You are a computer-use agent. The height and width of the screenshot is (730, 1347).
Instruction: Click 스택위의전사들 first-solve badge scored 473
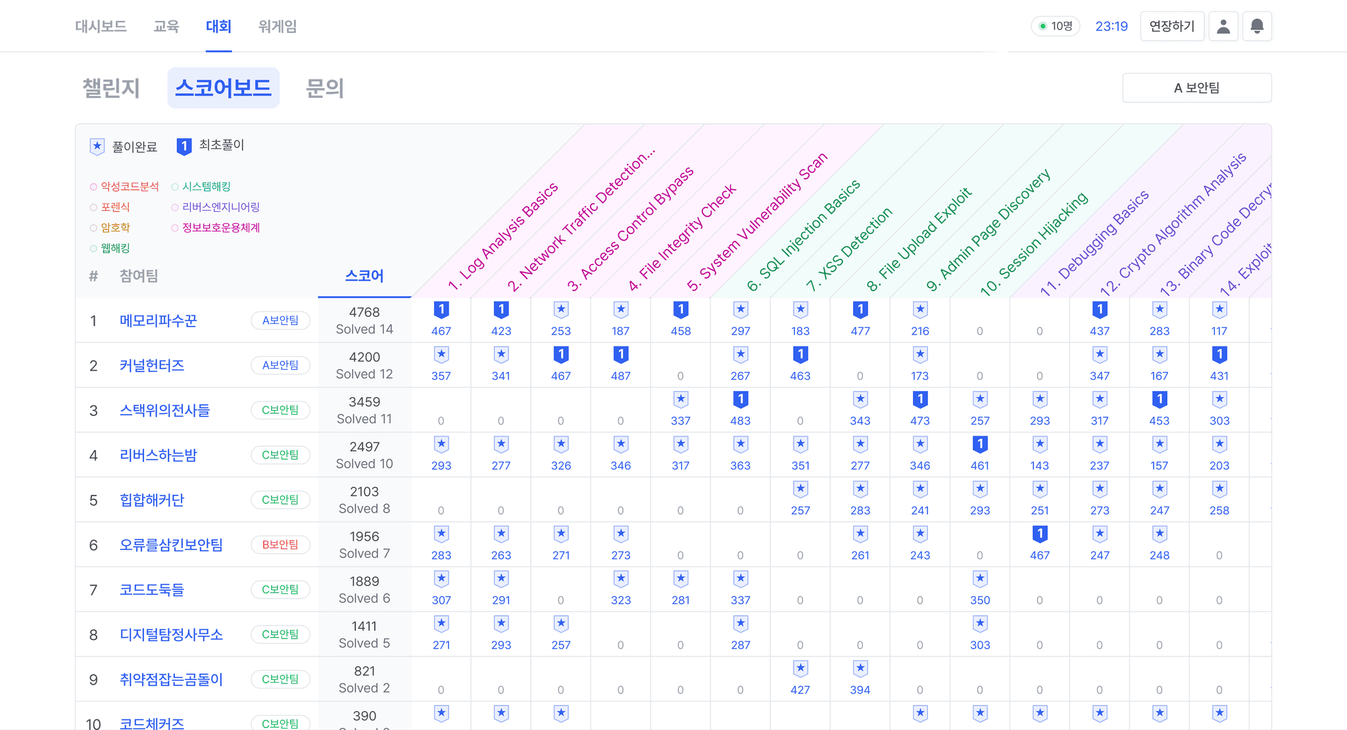(x=920, y=399)
